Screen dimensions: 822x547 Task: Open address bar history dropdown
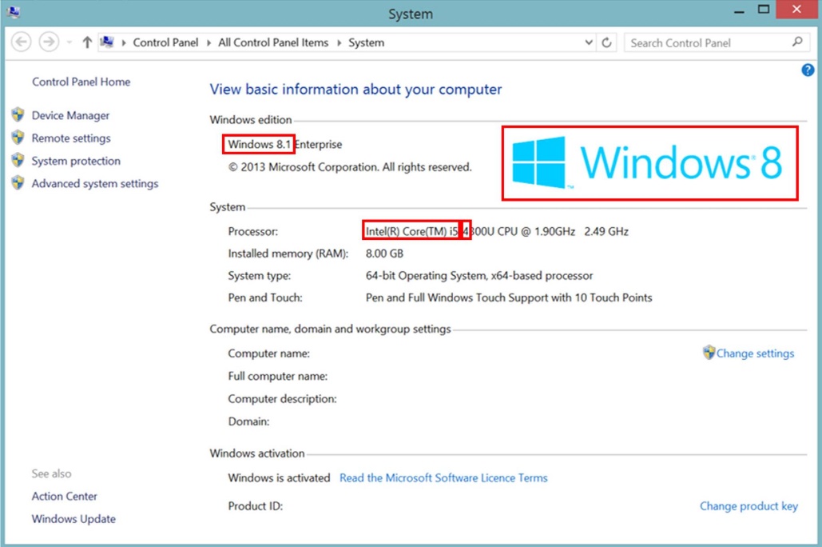pos(589,42)
